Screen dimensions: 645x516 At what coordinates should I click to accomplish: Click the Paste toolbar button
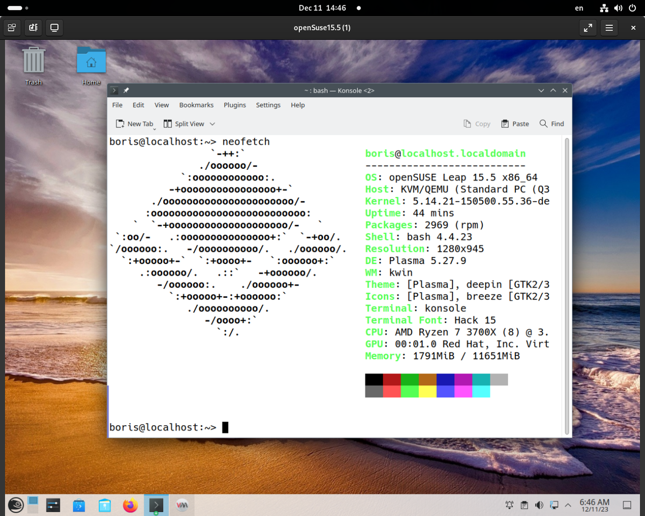pos(515,124)
